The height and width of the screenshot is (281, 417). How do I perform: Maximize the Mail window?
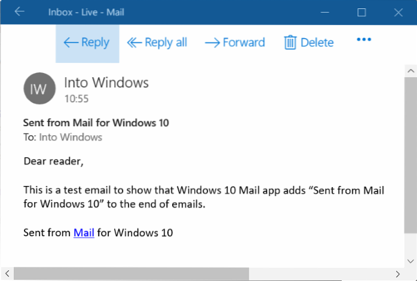pyautogui.click(x=361, y=12)
